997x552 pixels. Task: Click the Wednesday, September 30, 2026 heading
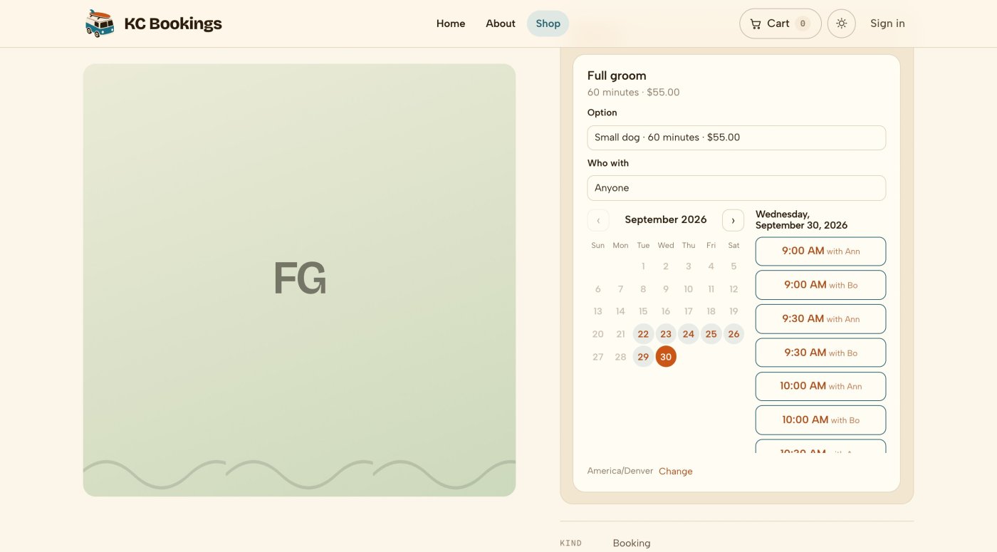click(x=802, y=219)
